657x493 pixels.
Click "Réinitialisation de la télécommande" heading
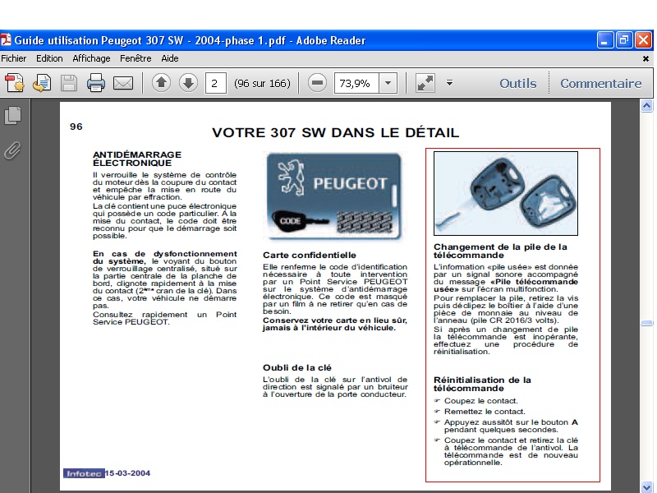pos(482,384)
